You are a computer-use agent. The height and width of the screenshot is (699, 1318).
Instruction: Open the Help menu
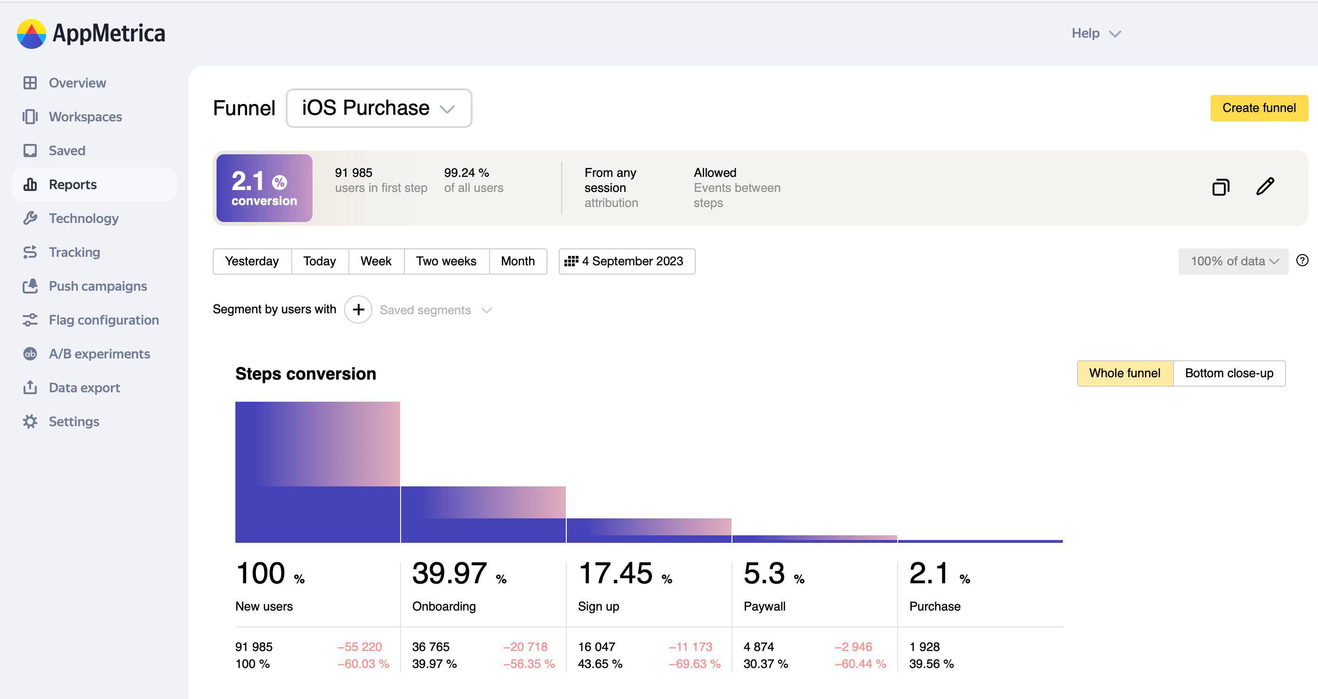(1095, 33)
